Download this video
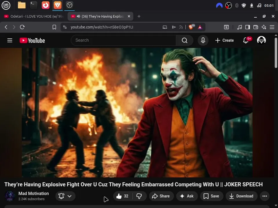Image resolution: width=278 pixels, height=208 pixels. point(242,196)
